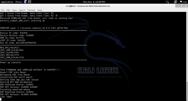Open the Terminal menu in menu bar
The image size is (188, 101).
coord(31,10)
